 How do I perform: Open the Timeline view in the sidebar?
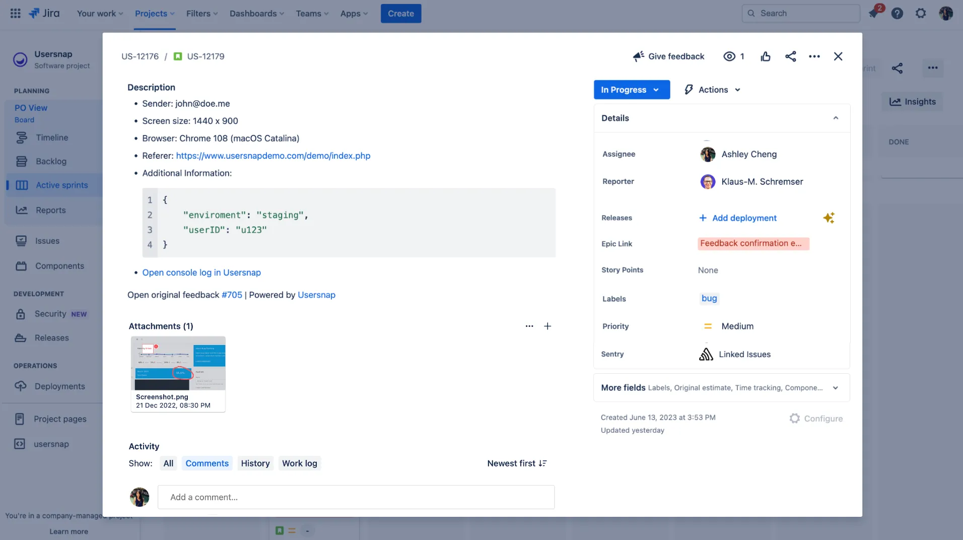click(52, 137)
